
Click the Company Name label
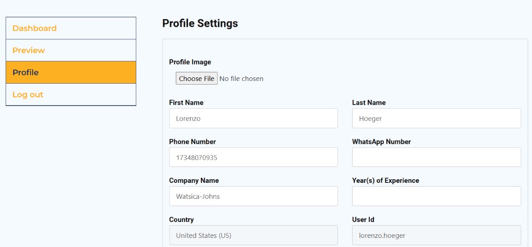(194, 181)
